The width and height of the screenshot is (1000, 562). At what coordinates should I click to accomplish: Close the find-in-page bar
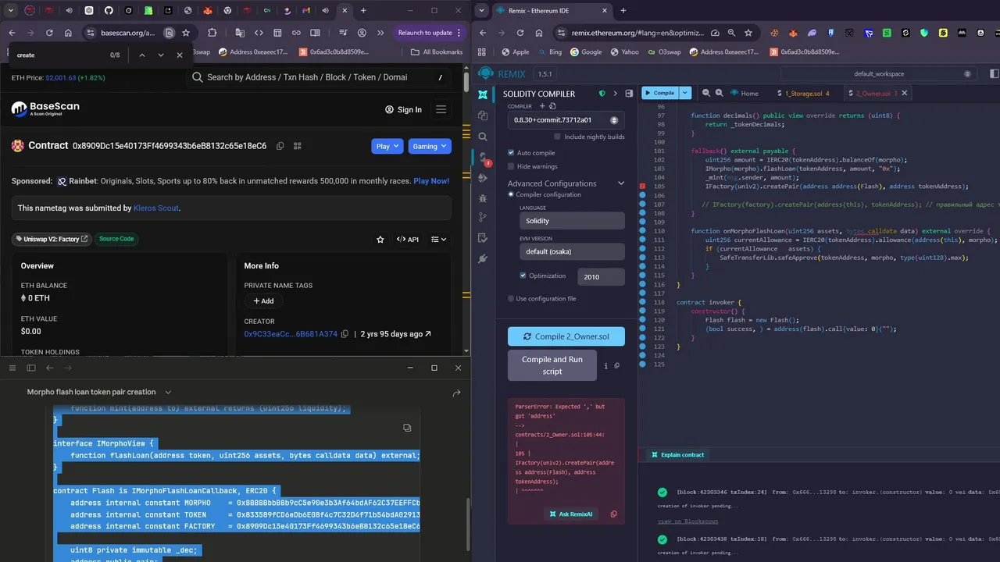pyautogui.click(x=180, y=55)
